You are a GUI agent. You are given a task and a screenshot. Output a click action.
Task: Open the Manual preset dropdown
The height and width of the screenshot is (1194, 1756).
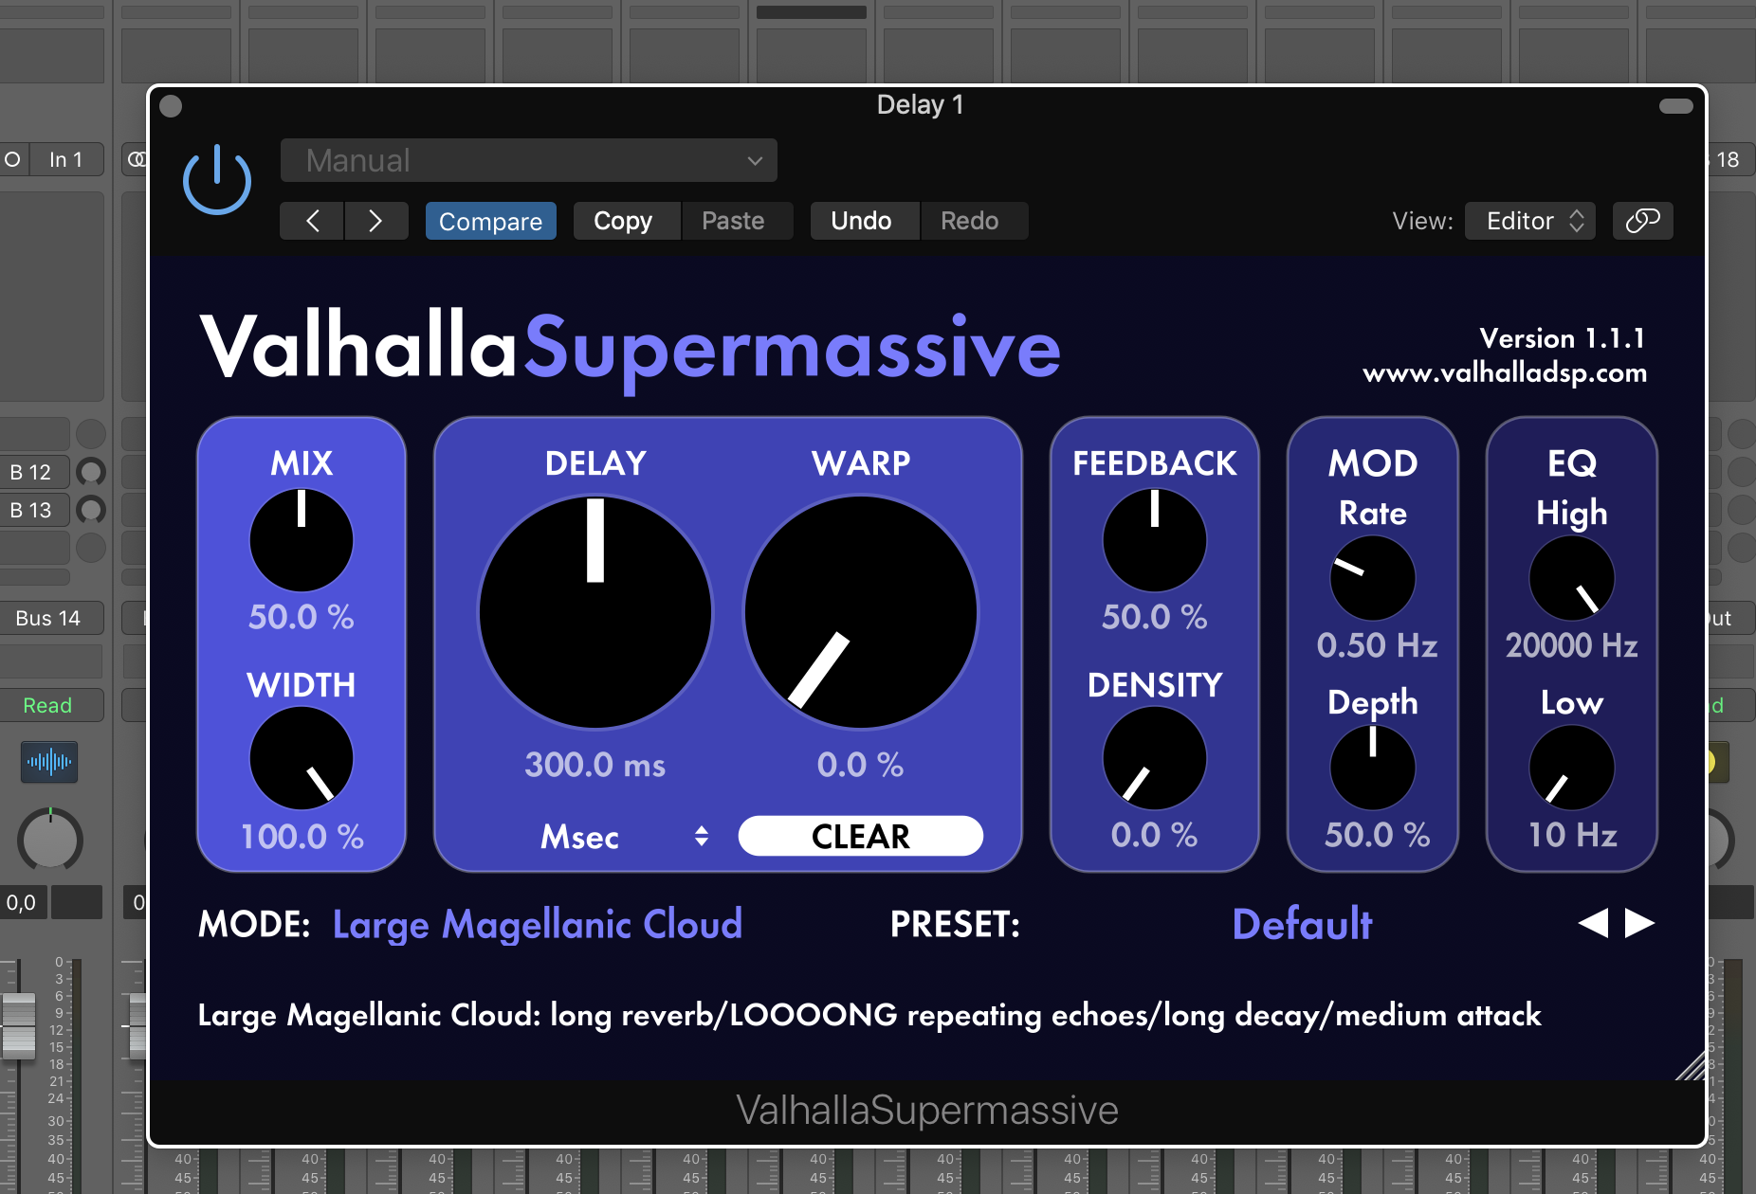pos(528,160)
